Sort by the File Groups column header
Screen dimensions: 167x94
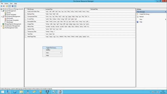point(36,9)
